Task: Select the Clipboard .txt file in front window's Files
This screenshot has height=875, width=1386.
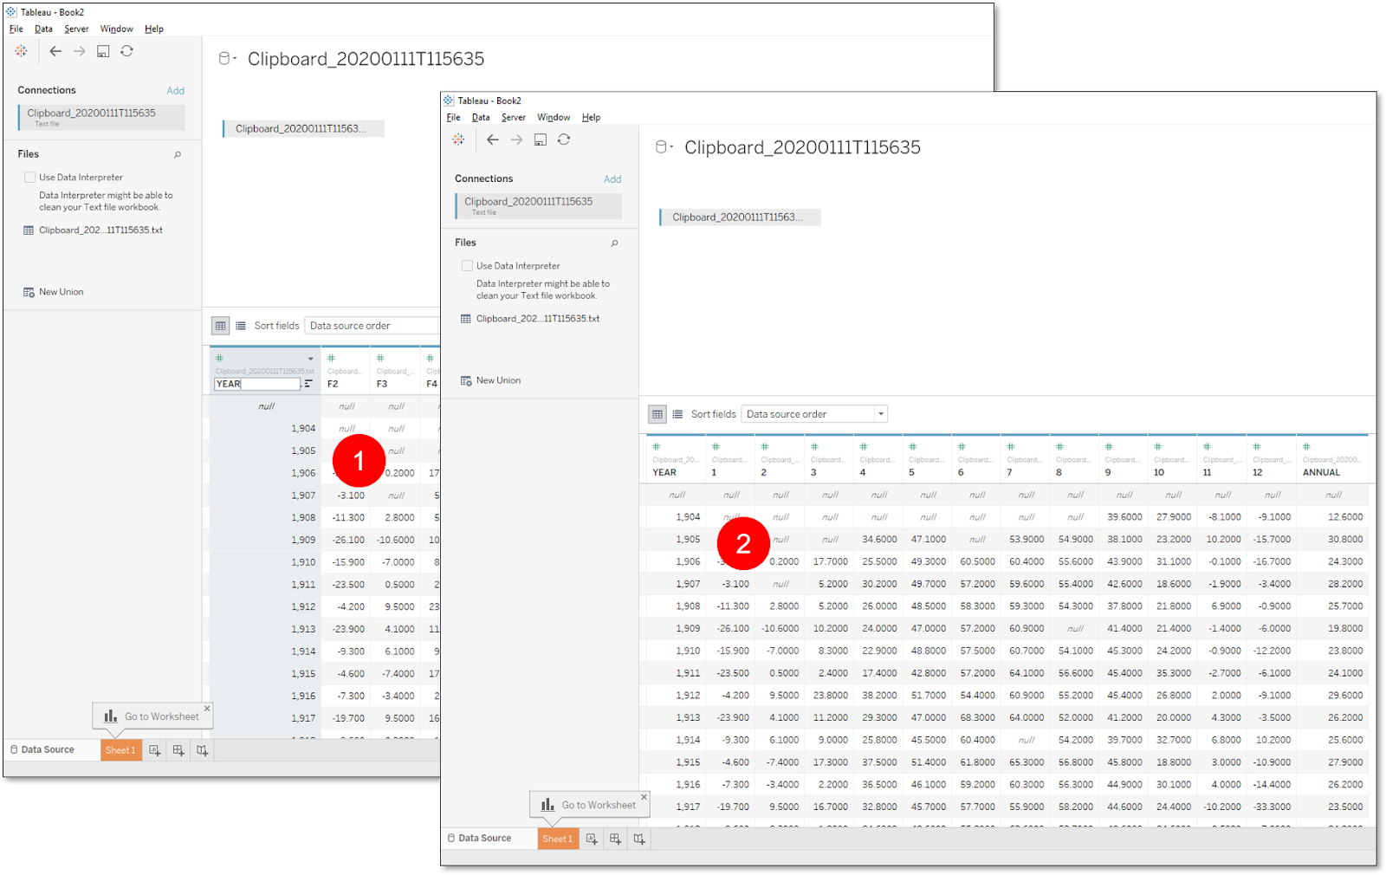Action: 530,319
